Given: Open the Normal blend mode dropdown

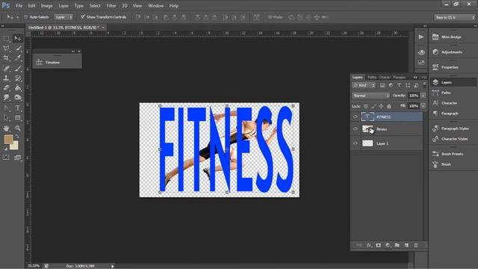Looking at the screenshot, I should pos(371,96).
